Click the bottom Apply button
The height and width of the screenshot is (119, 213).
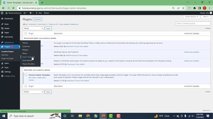click(x=48, y=92)
